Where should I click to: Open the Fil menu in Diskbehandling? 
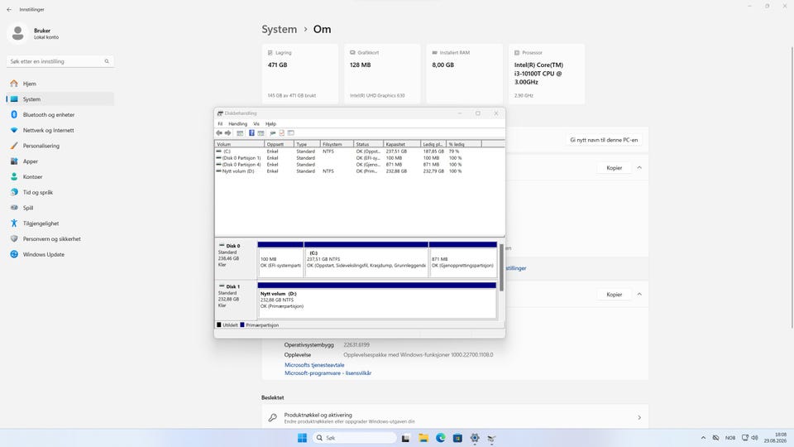[220, 123]
